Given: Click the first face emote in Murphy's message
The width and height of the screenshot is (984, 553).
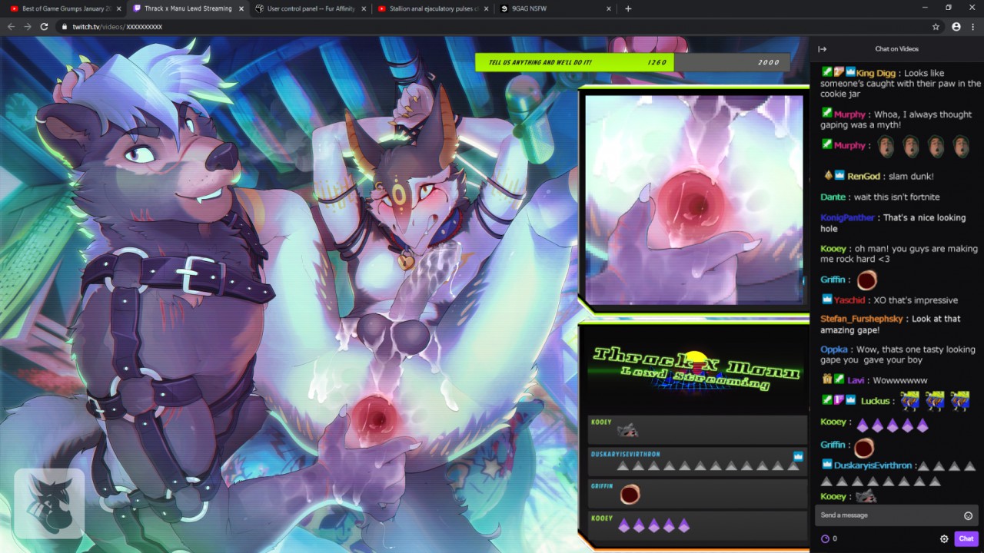Looking at the screenshot, I should click(x=886, y=145).
